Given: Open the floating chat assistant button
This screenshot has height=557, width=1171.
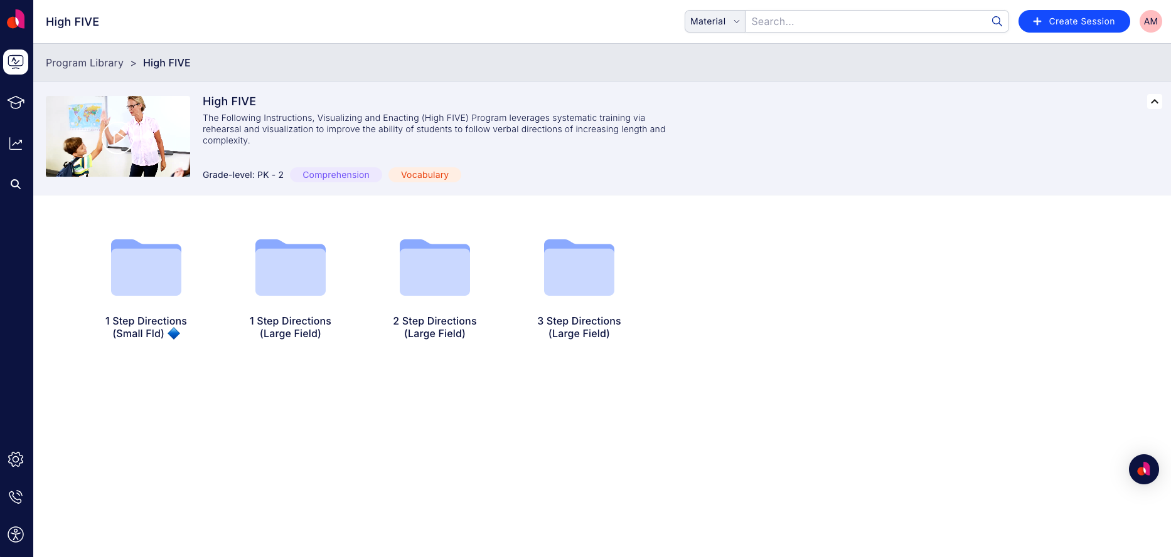Looking at the screenshot, I should point(1143,469).
